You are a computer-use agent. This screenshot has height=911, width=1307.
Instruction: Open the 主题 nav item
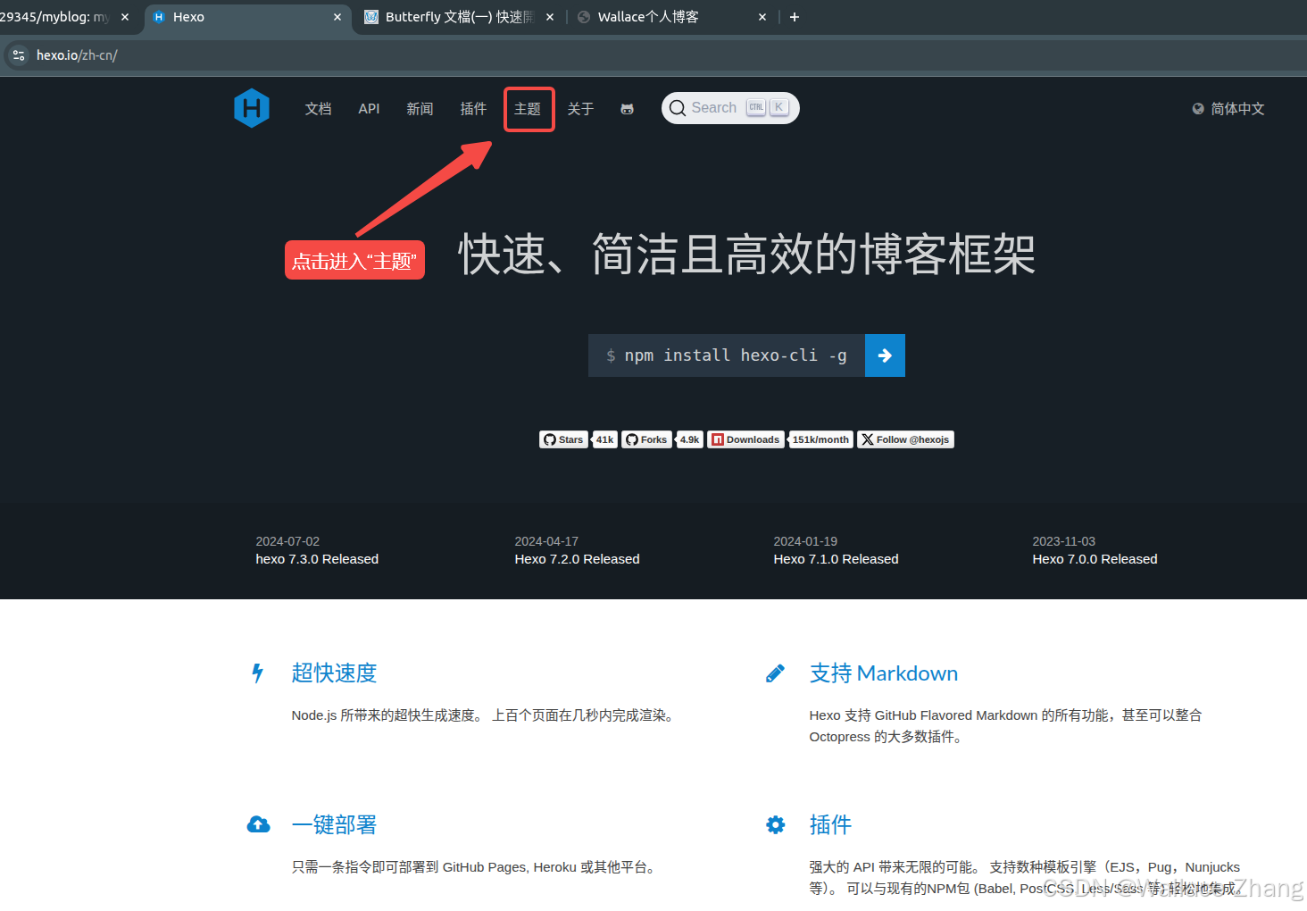point(528,109)
